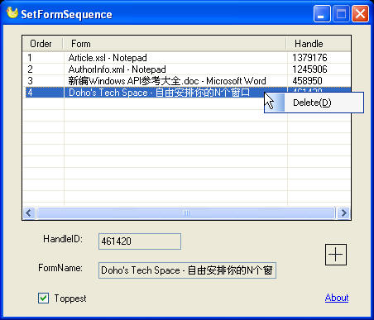Screen dimensions: 374x320
Task: Minimize the SetFormSequence window
Action: [x=322, y=13]
